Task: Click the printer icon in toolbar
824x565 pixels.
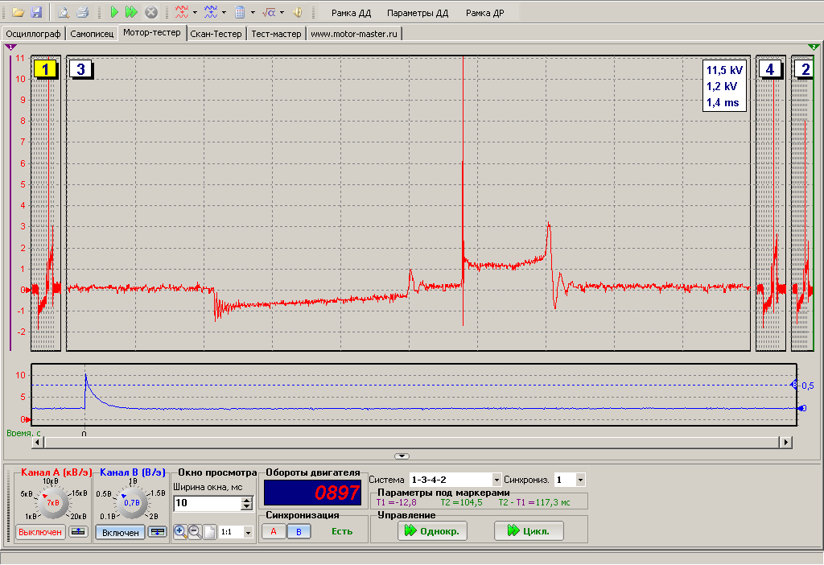Action: pos(82,12)
